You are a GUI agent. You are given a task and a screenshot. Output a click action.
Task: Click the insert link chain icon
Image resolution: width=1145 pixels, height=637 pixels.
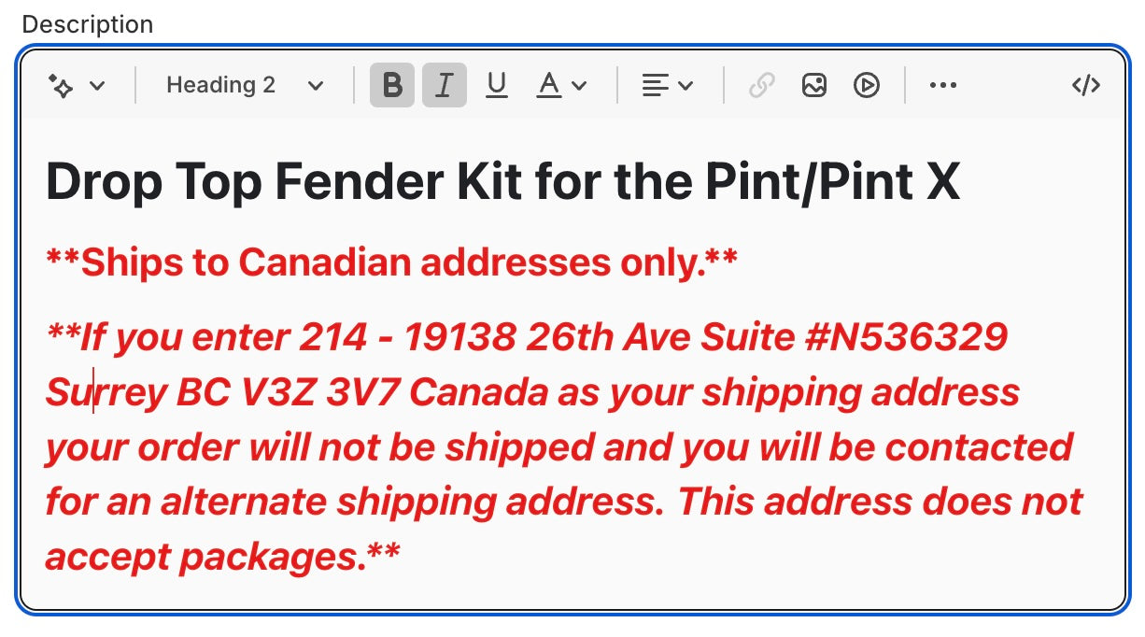762,86
